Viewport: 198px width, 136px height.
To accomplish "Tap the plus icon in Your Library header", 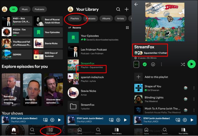I will click(127, 9).
